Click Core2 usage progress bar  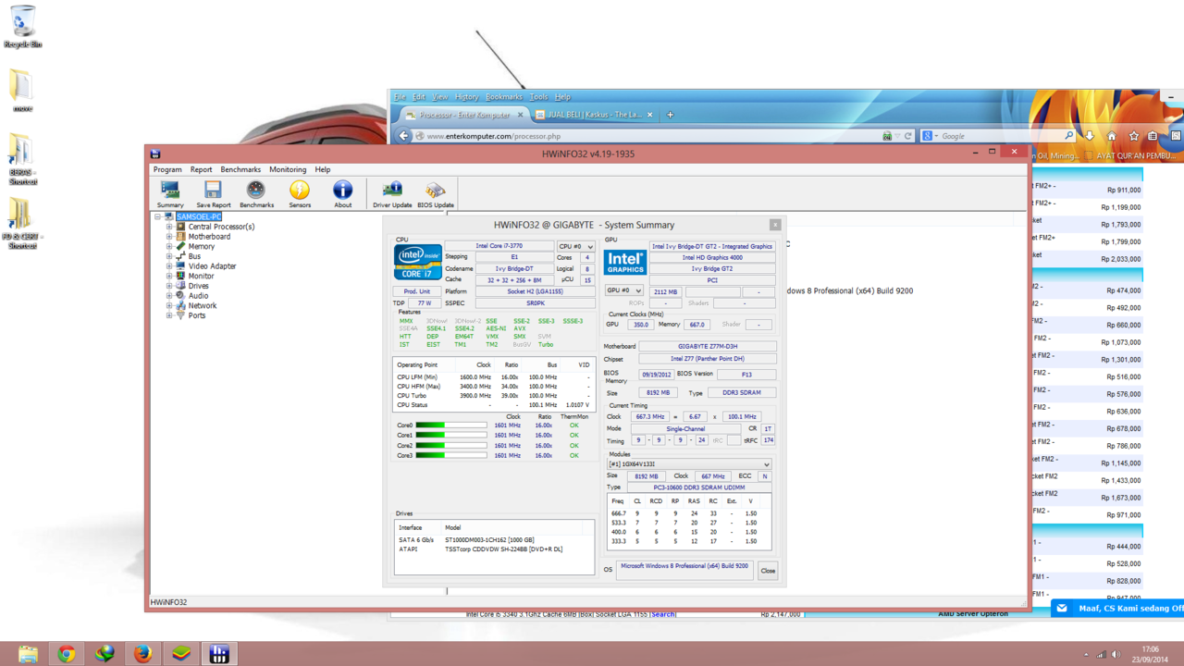[451, 446]
